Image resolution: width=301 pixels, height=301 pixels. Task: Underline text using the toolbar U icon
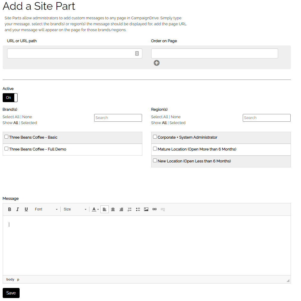click(x=26, y=209)
